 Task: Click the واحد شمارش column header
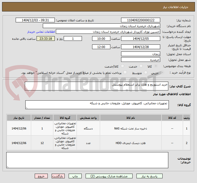click(88, 118)
